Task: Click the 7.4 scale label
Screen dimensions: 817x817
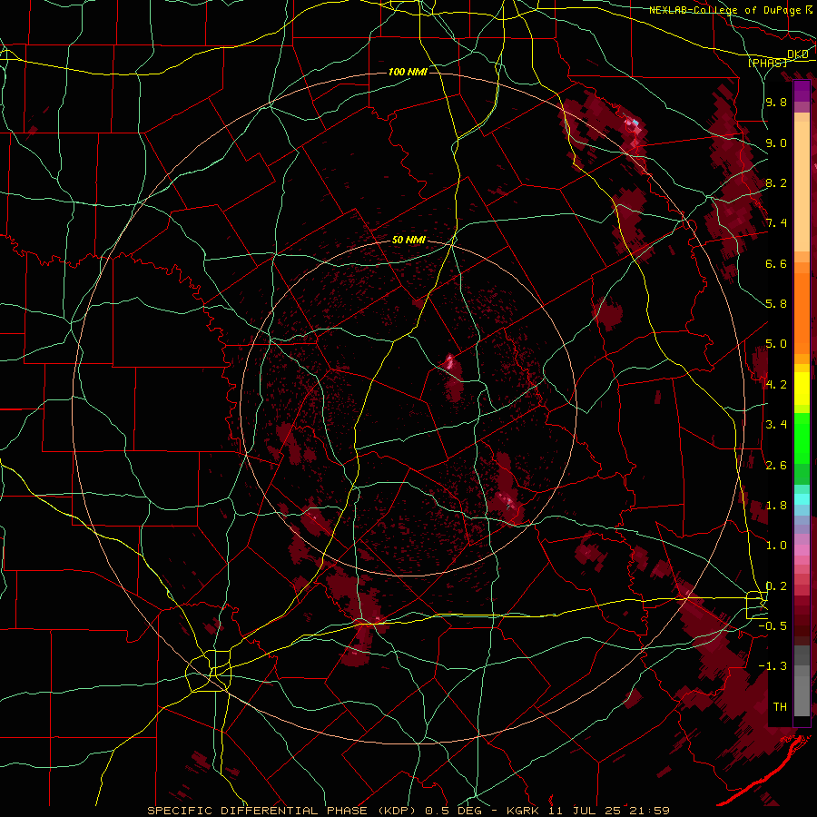Action: [x=776, y=223]
